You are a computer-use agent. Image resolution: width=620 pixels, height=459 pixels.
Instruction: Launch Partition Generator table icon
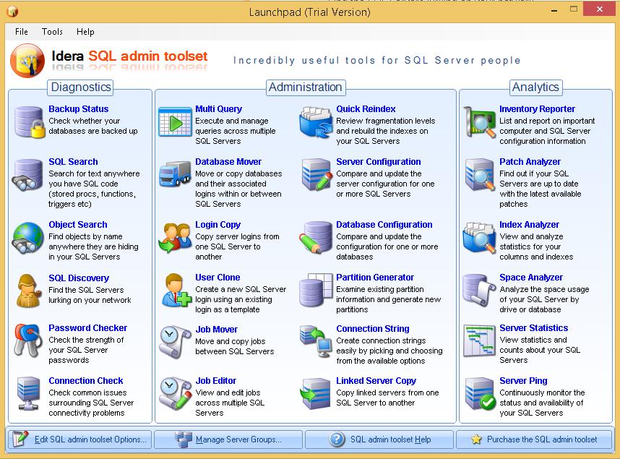316,291
